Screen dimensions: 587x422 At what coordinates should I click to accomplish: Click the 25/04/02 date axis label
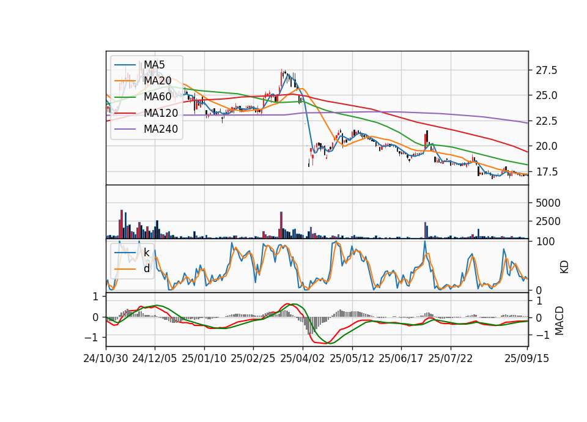click(x=303, y=358)
